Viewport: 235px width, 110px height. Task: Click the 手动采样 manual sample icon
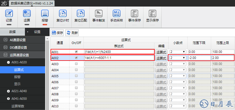click(x=116, y=14)
